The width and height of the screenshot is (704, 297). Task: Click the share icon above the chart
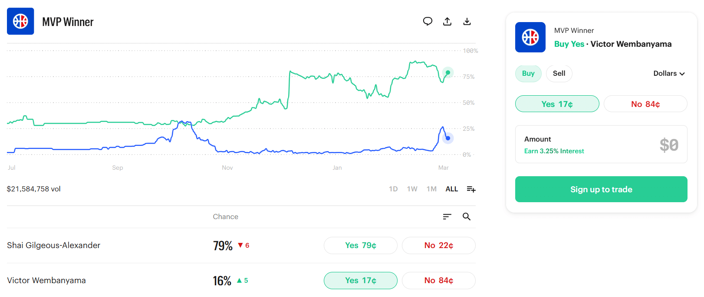coord(447,21)
